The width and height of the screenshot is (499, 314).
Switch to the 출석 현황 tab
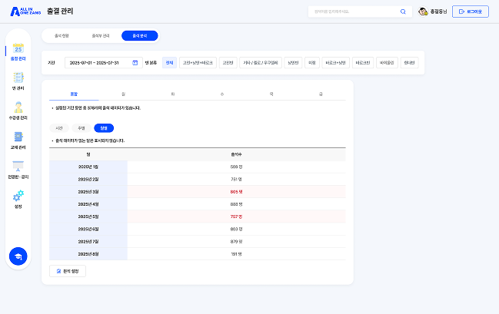point(62,35)
